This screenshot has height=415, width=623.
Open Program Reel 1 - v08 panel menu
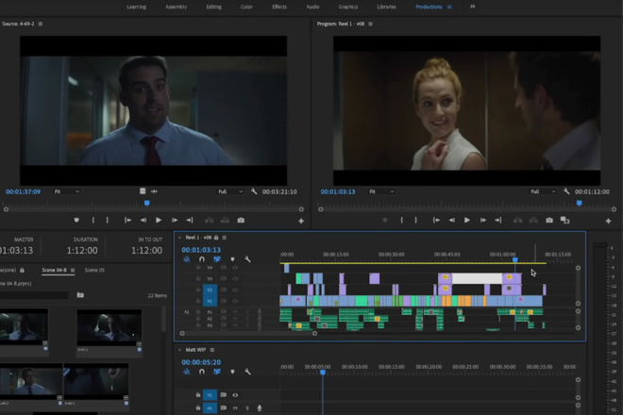tap(370, 24)
